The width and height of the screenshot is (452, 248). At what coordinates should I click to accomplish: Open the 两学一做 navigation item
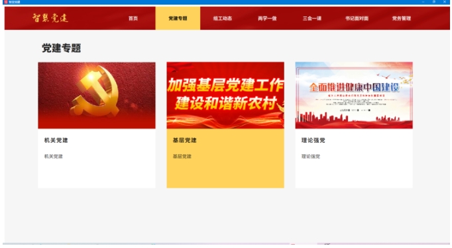pyautogui.click(x=267, y=19)
